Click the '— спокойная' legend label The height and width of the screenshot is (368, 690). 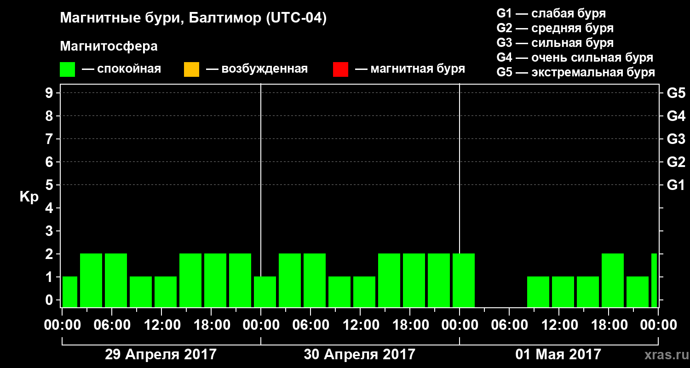[121, 69]
